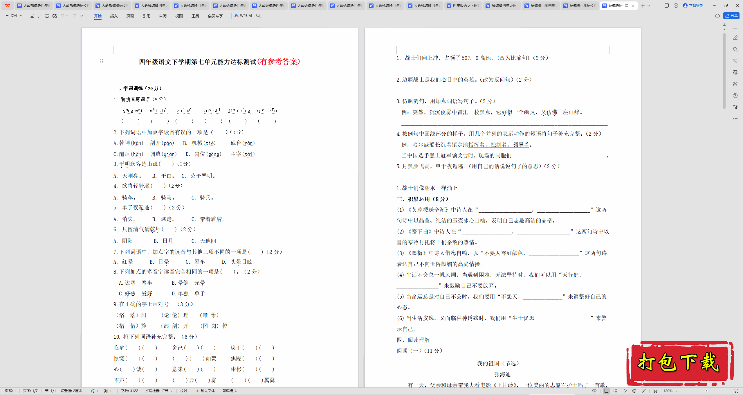Toggle eye protection mode icon
Viewport: 743px width, 395px height.
594,391
